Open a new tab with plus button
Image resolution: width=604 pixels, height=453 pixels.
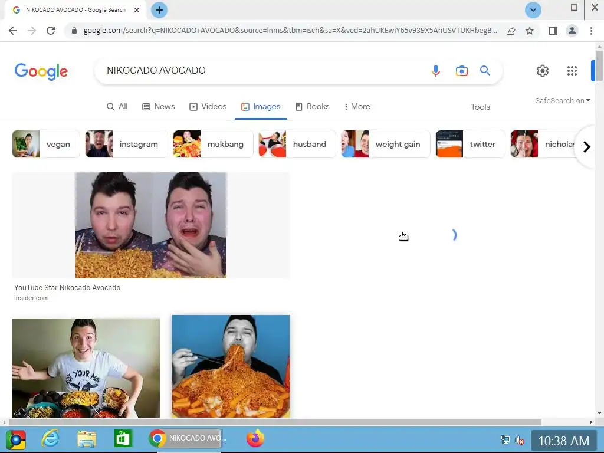click(x=159, y=10)
